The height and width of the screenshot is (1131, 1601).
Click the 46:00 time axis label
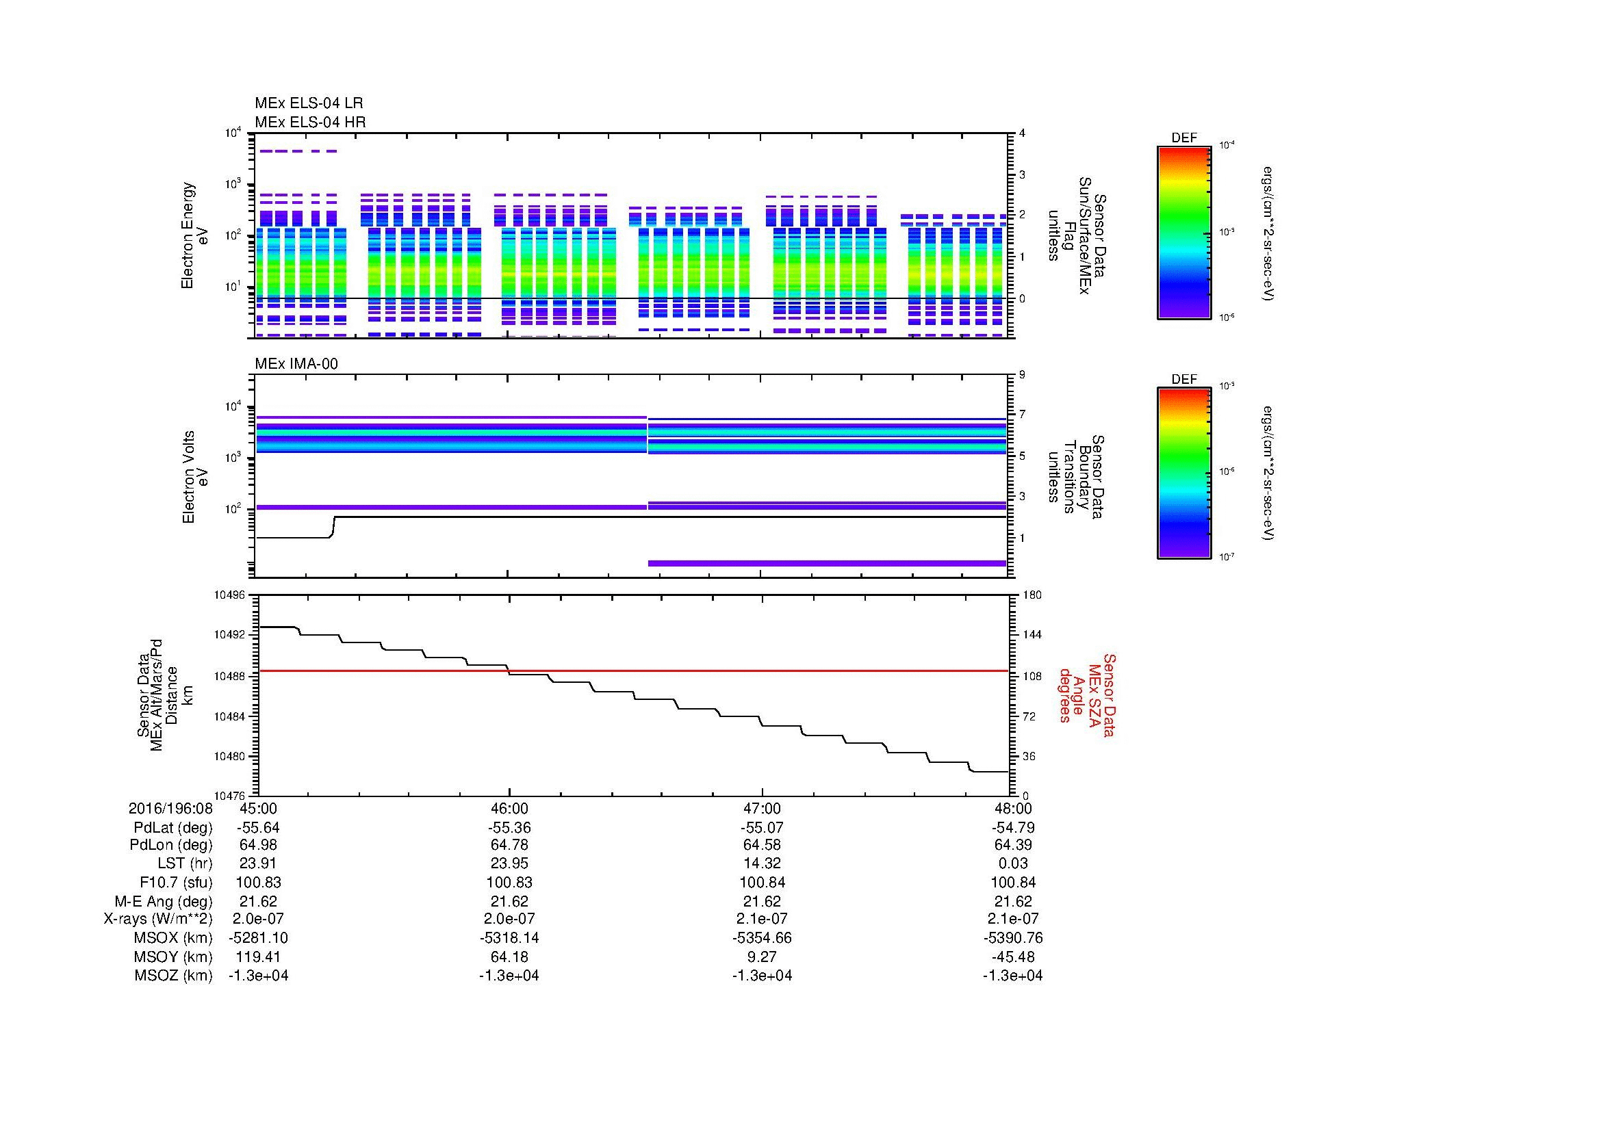[509, 808]
